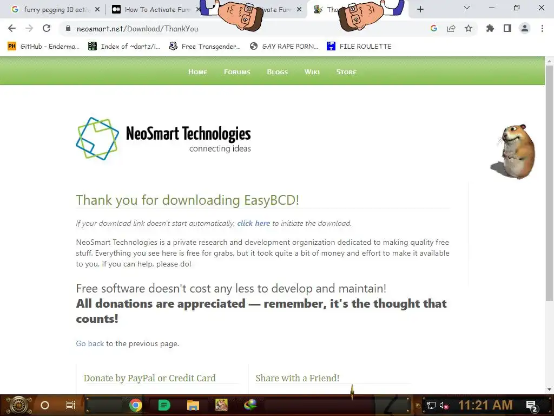554x416 pixels.
Task: Open the Wiki nav link
Action: click(312, 72)
